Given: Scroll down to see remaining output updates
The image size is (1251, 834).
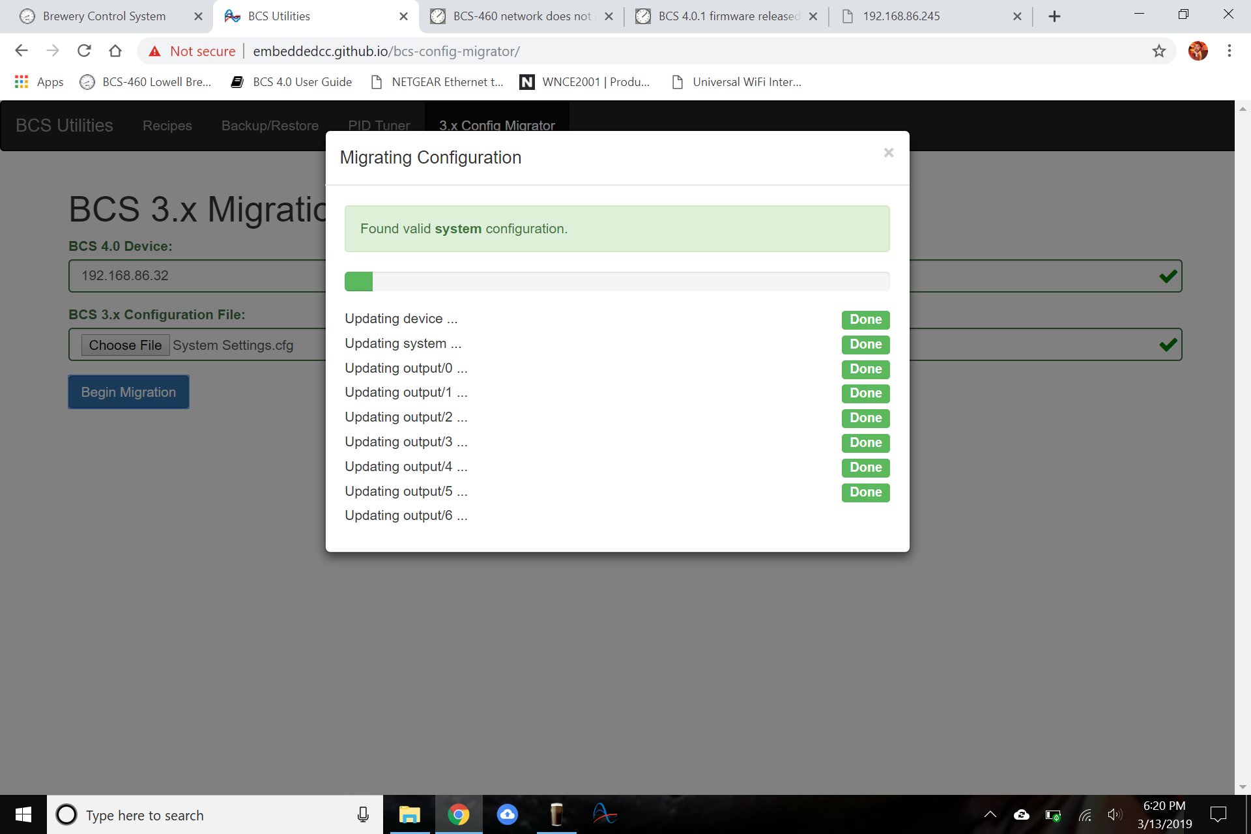Looking at the screenshot, I should coord(617,540).
